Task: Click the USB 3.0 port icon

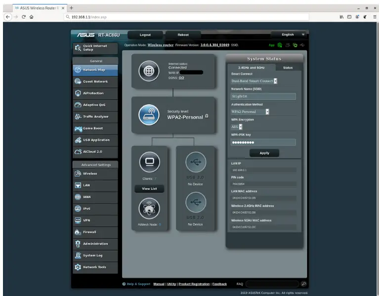Action: [196, 162]
